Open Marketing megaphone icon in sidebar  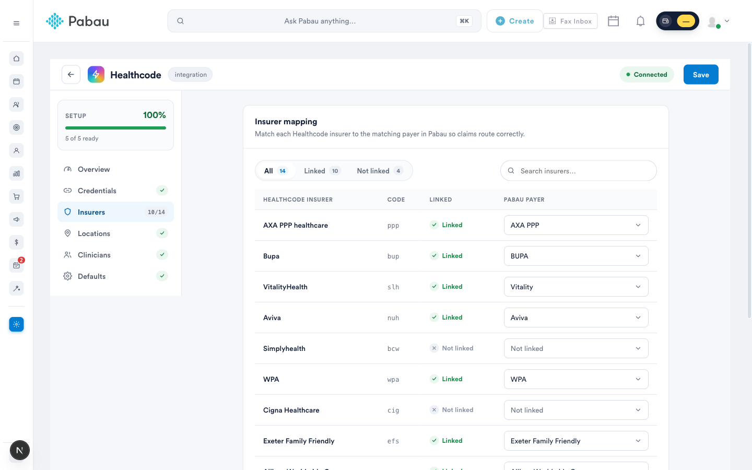click(x=16, y=219)
